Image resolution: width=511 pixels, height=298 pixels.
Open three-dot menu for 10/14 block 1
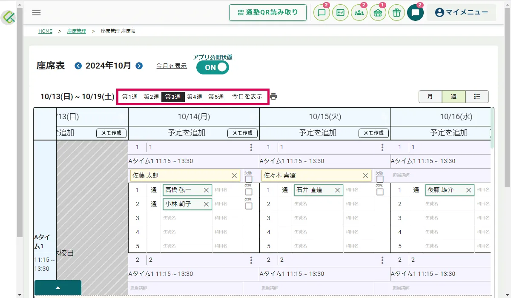coord(251,147)
